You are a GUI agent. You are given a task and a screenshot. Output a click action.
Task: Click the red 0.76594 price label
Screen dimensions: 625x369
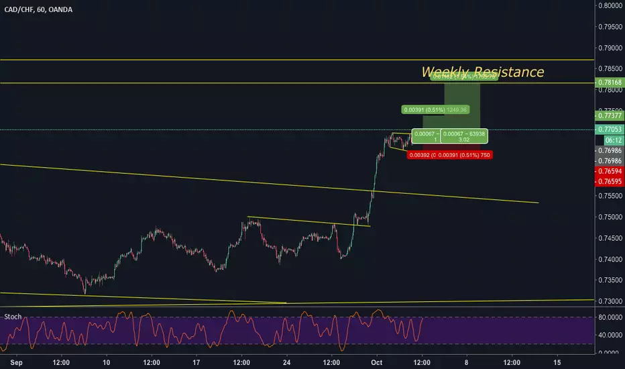610,171
